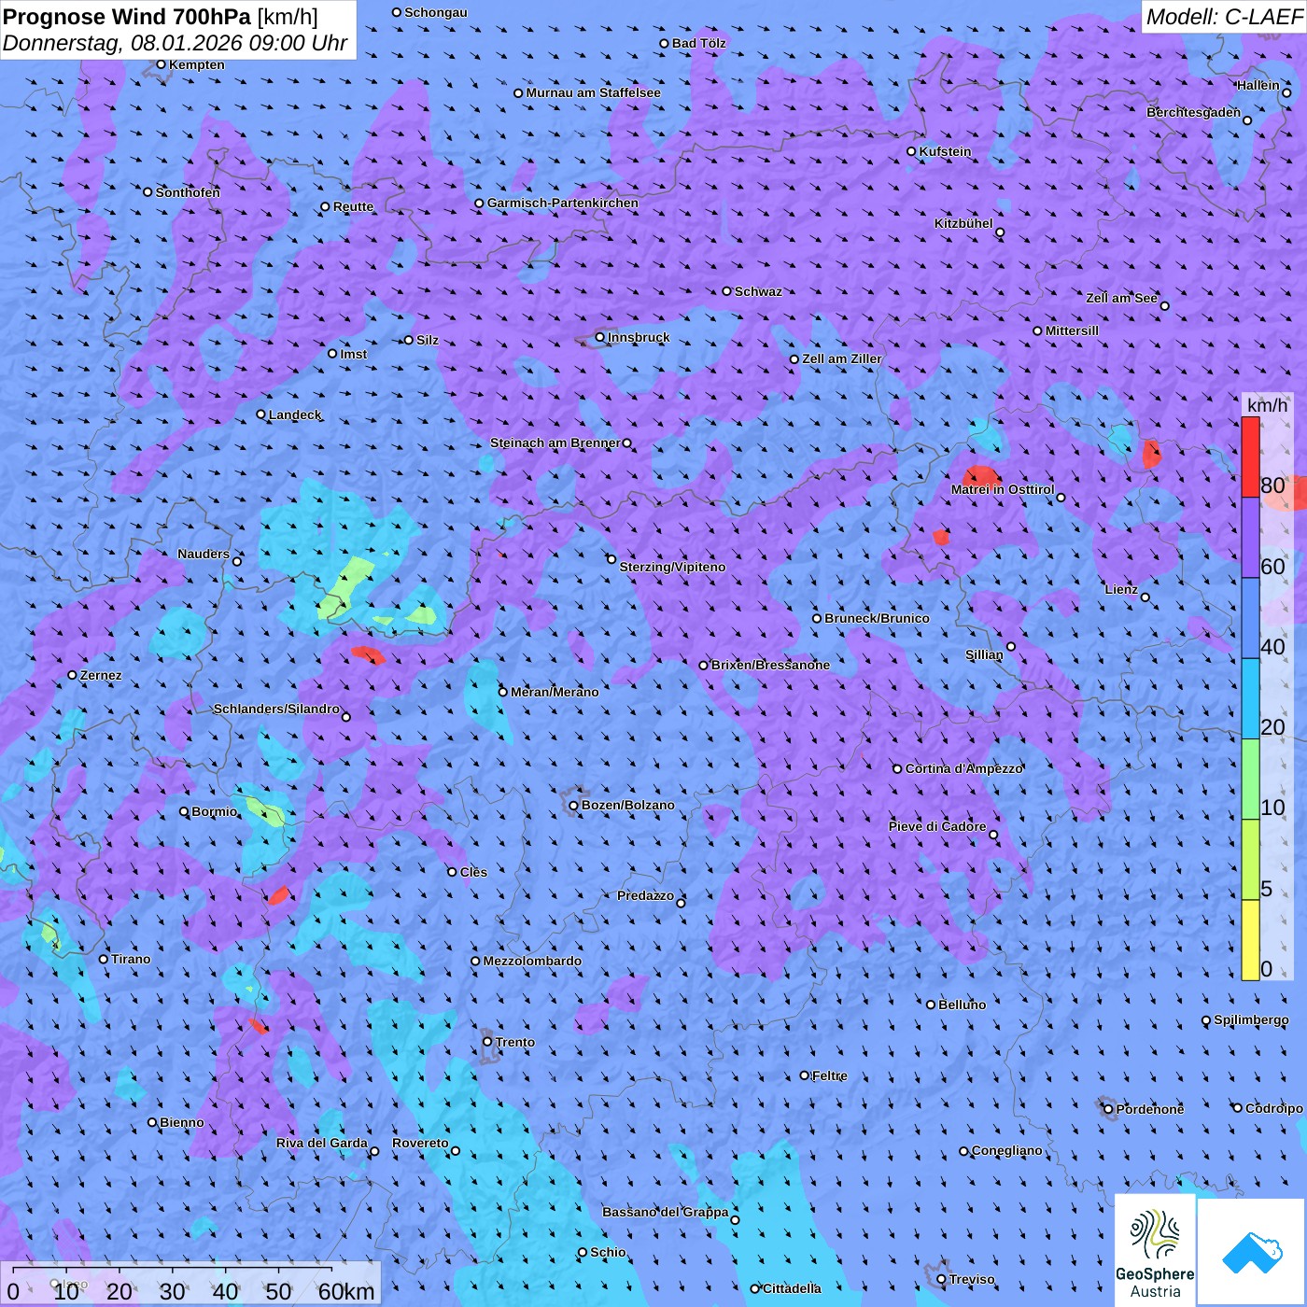The width and height of the screenshot is (1307, 1307).
Task: Click the distance scale bar
Action: pyautogui.click(x=190, y=1284)
